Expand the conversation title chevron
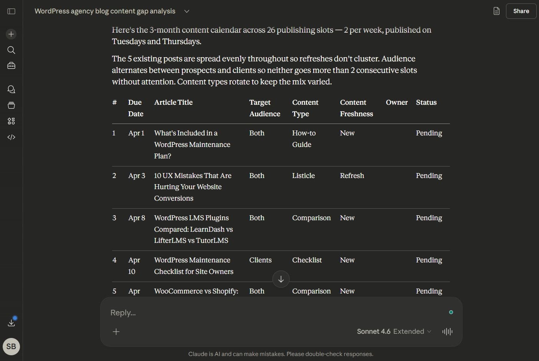This screenshot has height=361, width=539. (x=187, y=12)
